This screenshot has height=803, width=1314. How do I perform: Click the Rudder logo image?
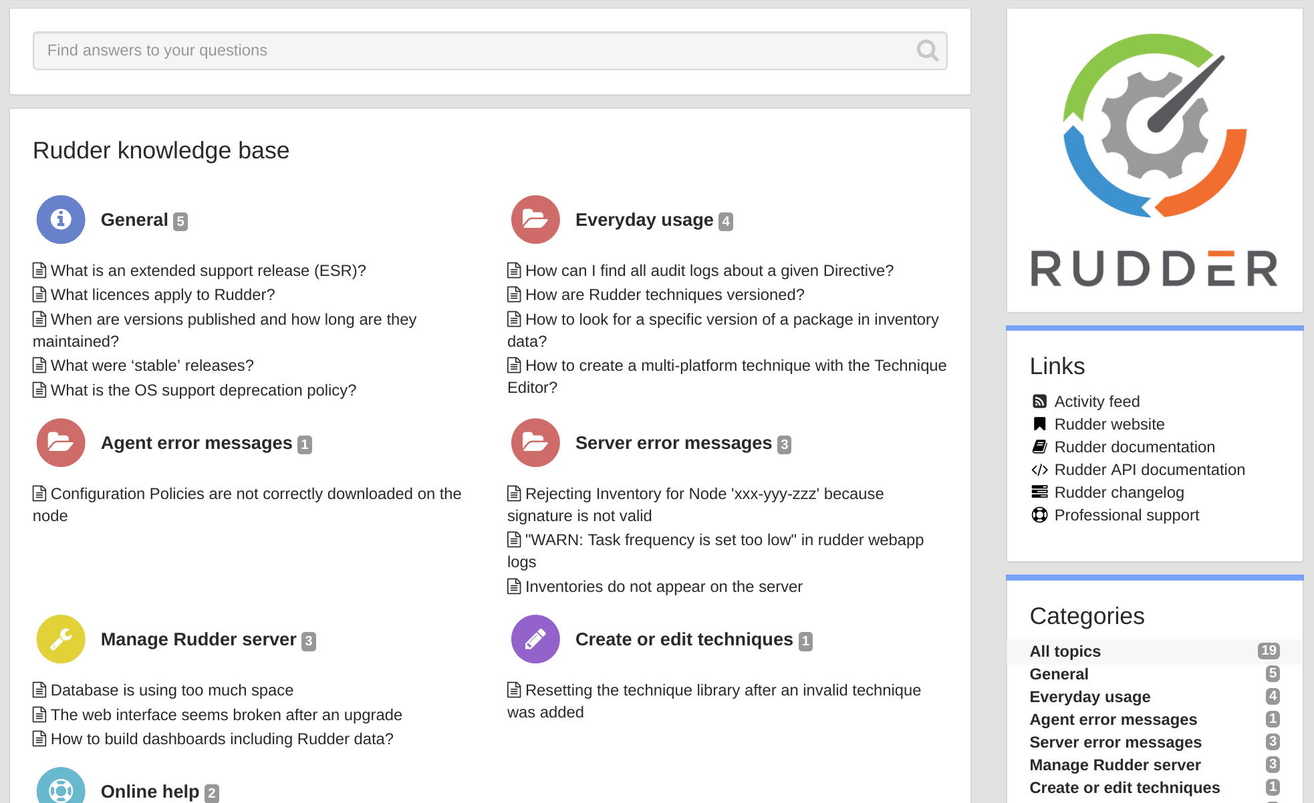pos(1154,160)
